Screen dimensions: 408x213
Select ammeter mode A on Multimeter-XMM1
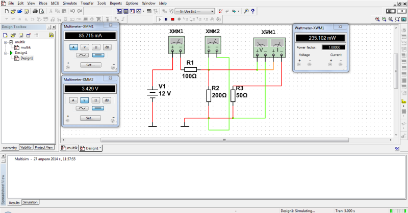coord(73,47)
